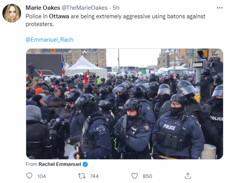Select the bold Ottawa keyword in tweet

(x=59, y=16)
